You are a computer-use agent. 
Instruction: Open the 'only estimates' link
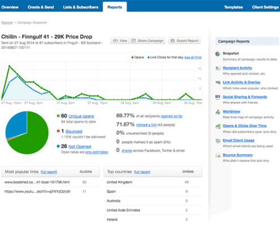pyautogui.click(x=97, y=152)
